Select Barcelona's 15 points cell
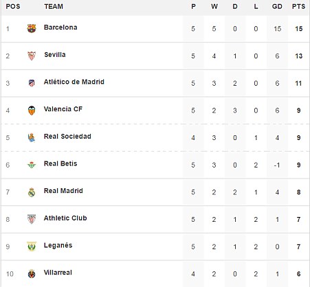Image resolution: width=310 pixels, height=287 pixels. point(299,29)
